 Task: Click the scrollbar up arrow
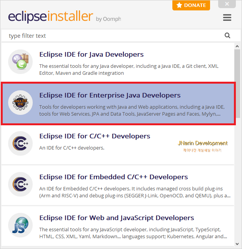tap(237, 46)
